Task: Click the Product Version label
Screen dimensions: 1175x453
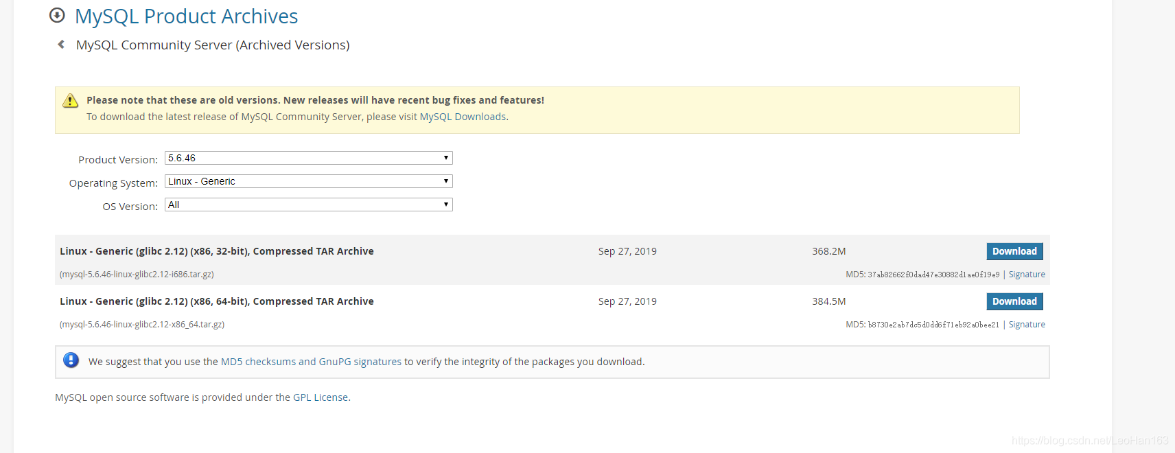Action: pos(118,160)
